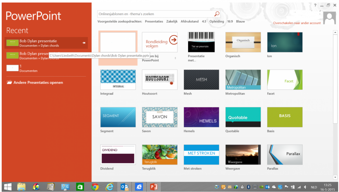The height and width of the screenshot is (192, 339).
Task: Click the volume speaker tray icon
Action: [305, 187]
